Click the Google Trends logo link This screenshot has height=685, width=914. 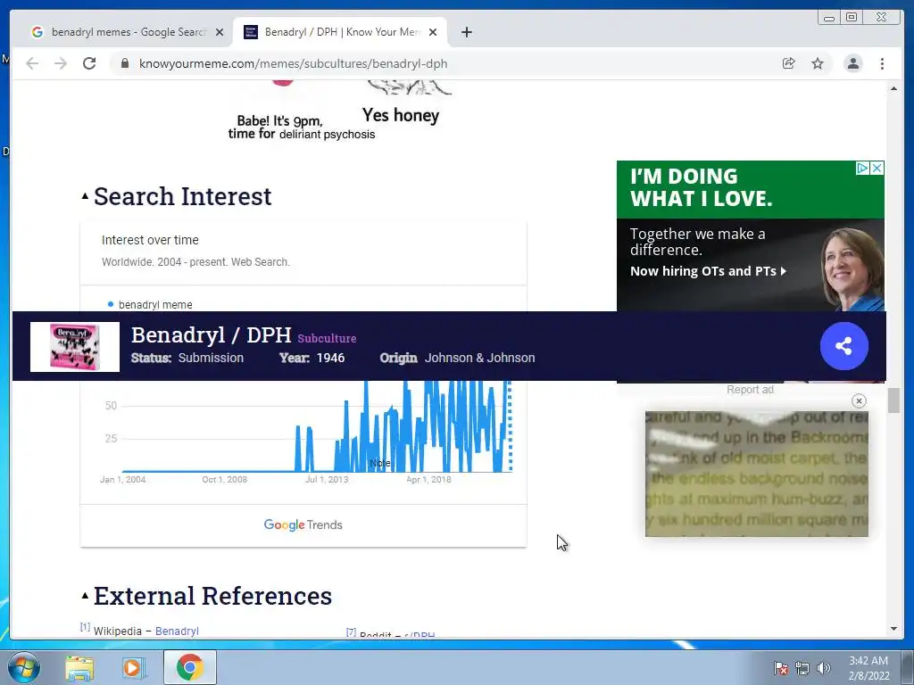tap(303, 524)
